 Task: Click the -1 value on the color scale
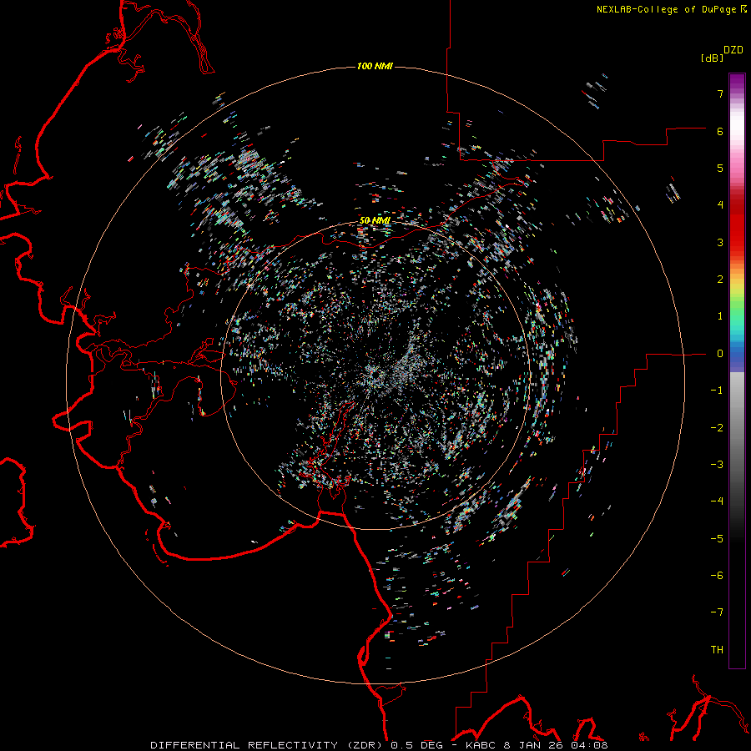(717, 391)
